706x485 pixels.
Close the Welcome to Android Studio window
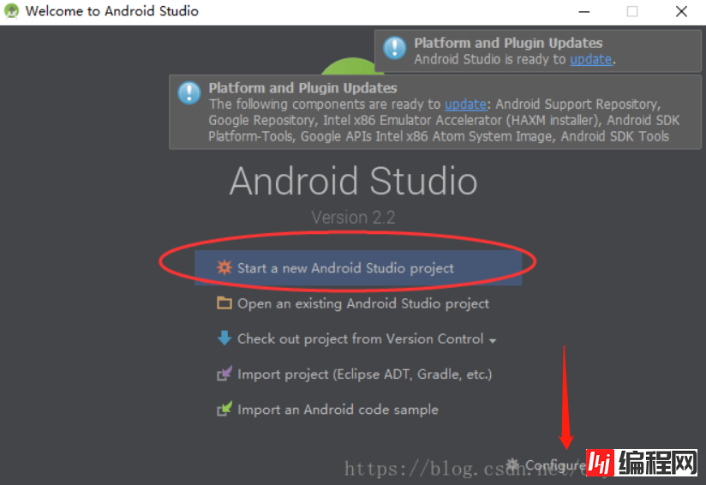click(x=681, y=12)
